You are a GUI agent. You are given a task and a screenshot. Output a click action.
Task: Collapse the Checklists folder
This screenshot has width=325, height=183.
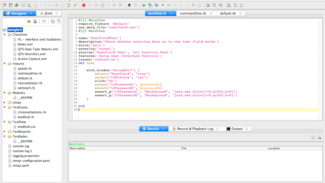click(5, 35)
